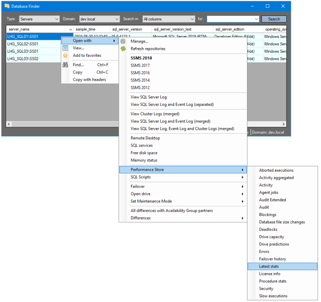
Task: Click the Database Finder title bar icon
Action: (x=7, y=6)
